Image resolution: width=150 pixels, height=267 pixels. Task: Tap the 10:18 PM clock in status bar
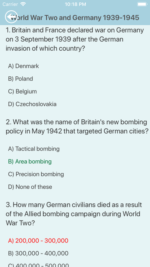75,4
